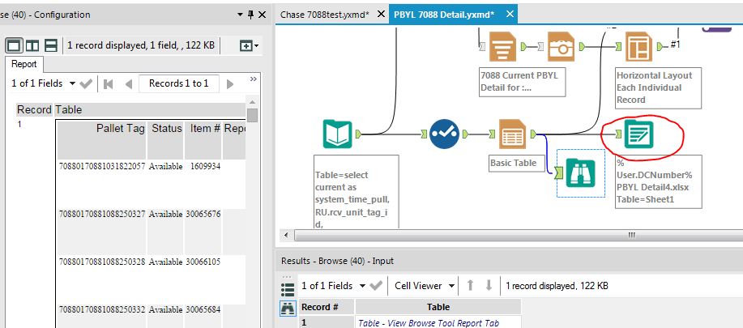Click output anchor of Input Data tool
Image resolution: width=743 pixels, height=328 pixels.
pyautogui.click(x=358, y=134)
